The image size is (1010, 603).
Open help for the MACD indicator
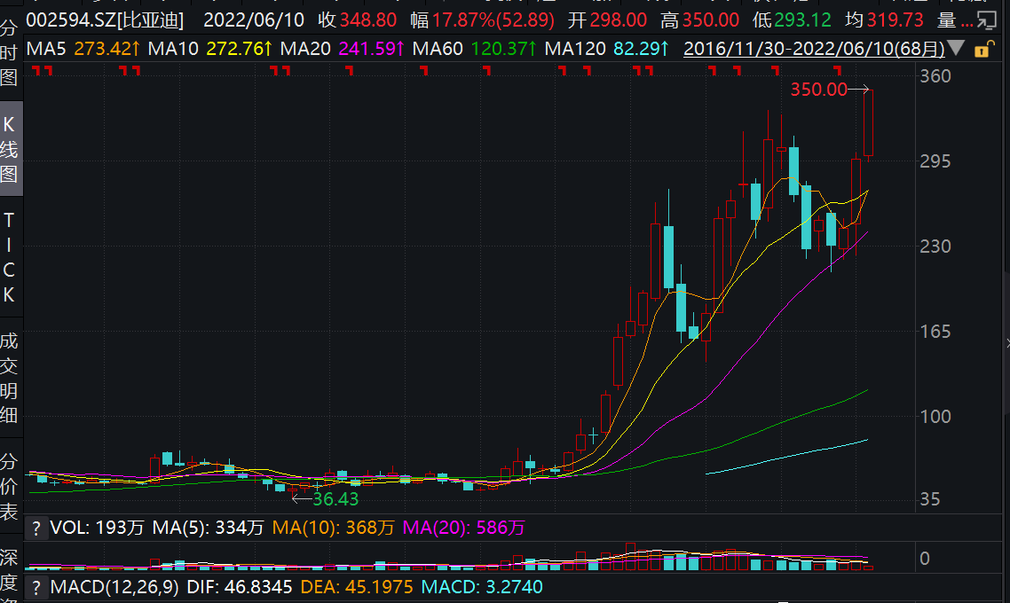pos(36,587)
